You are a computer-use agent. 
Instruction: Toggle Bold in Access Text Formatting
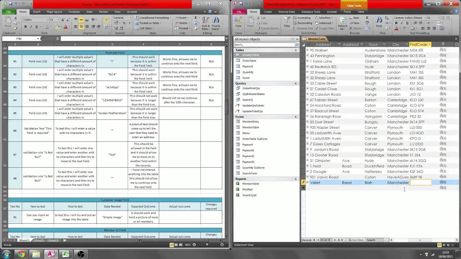(397, 23)
